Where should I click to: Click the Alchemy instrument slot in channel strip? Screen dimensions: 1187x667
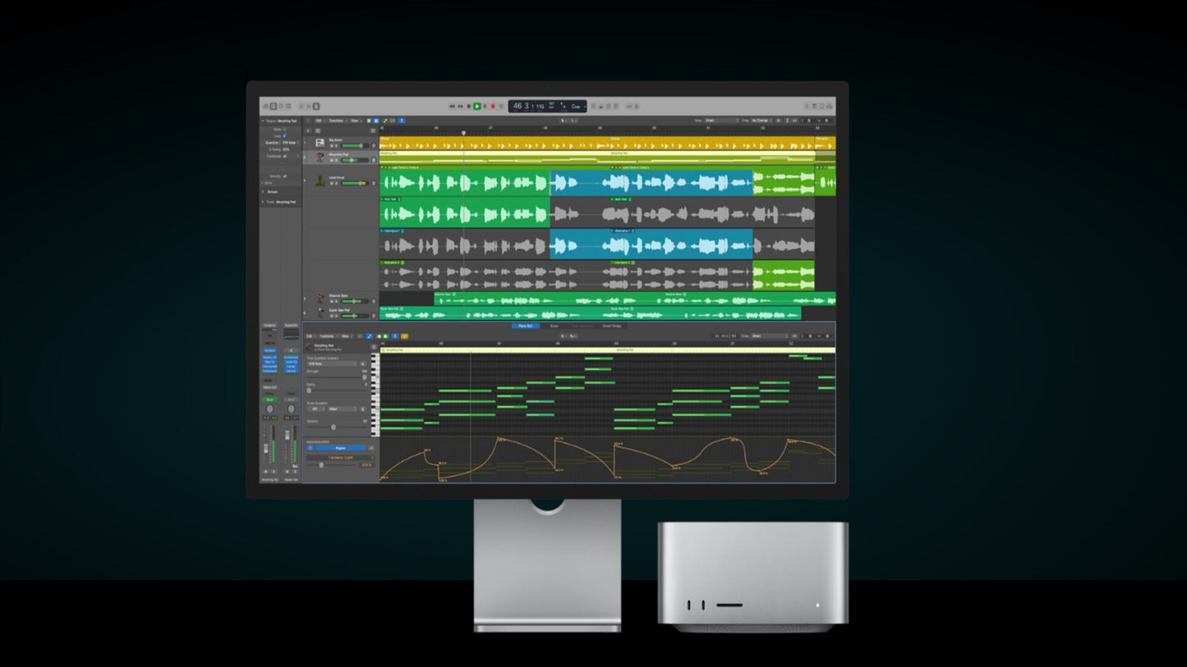(269, 350)
